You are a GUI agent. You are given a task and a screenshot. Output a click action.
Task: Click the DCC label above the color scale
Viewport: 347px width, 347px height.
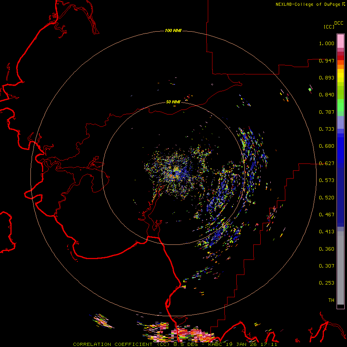tap(339, 23)
